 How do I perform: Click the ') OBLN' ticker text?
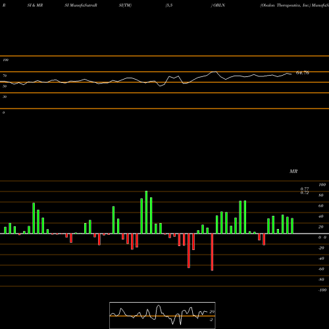pos(218,5)
